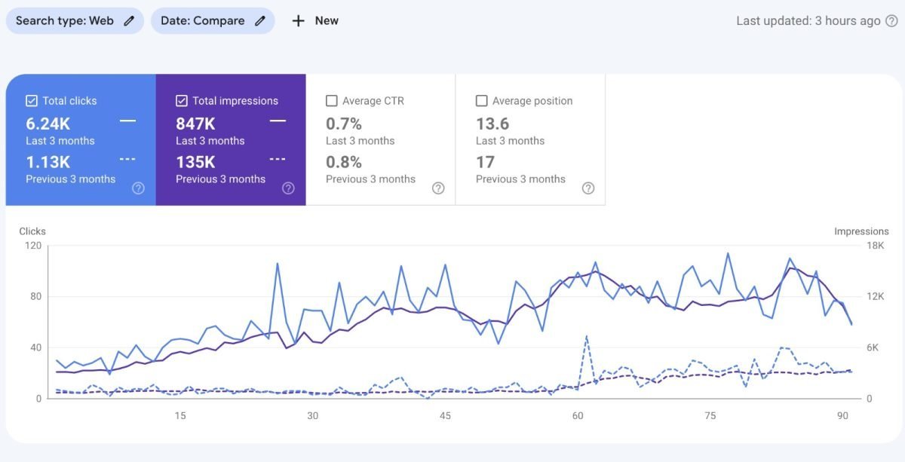Select the Total impressions card

pos(230,143)
